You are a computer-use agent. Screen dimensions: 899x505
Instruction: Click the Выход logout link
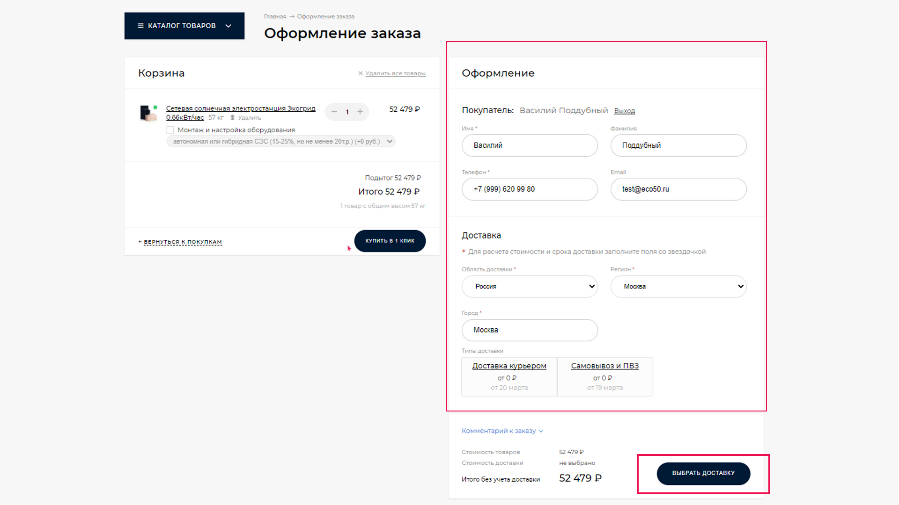[x=624, y=111]
